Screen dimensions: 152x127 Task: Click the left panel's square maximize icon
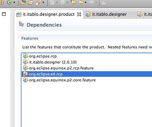(4, 14)
